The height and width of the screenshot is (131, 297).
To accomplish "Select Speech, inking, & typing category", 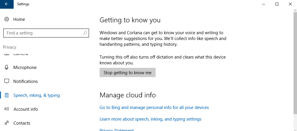I will (x=37, y=95).
